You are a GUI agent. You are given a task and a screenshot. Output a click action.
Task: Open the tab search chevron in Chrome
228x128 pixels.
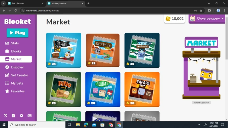[3, 3]
